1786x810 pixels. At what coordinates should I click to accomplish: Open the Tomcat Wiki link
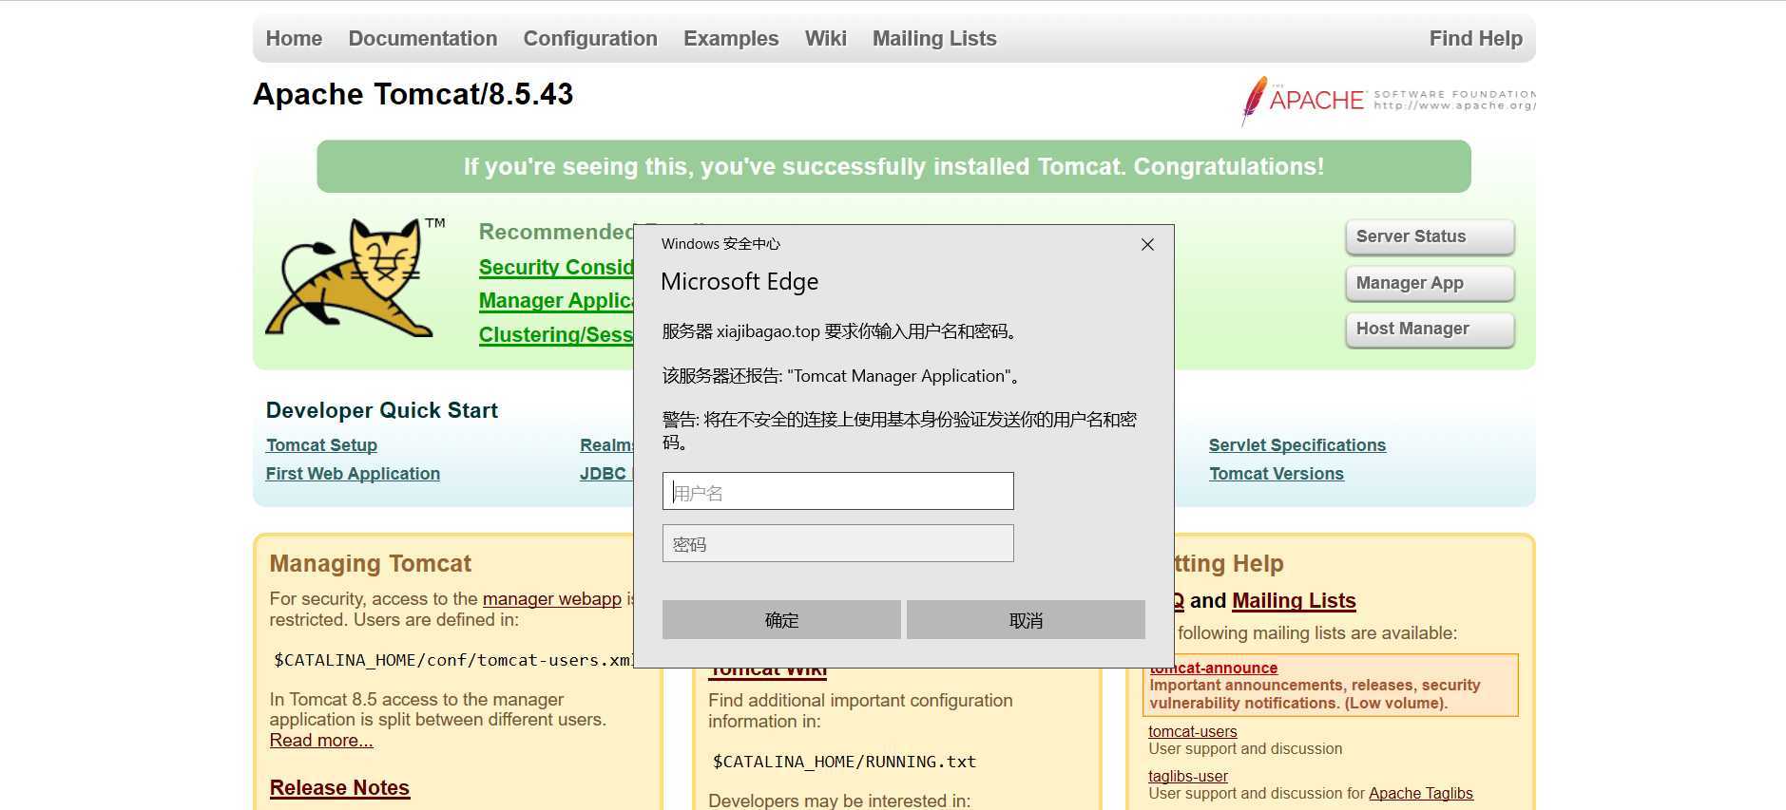pyautogui.click(x=768, y=670)
